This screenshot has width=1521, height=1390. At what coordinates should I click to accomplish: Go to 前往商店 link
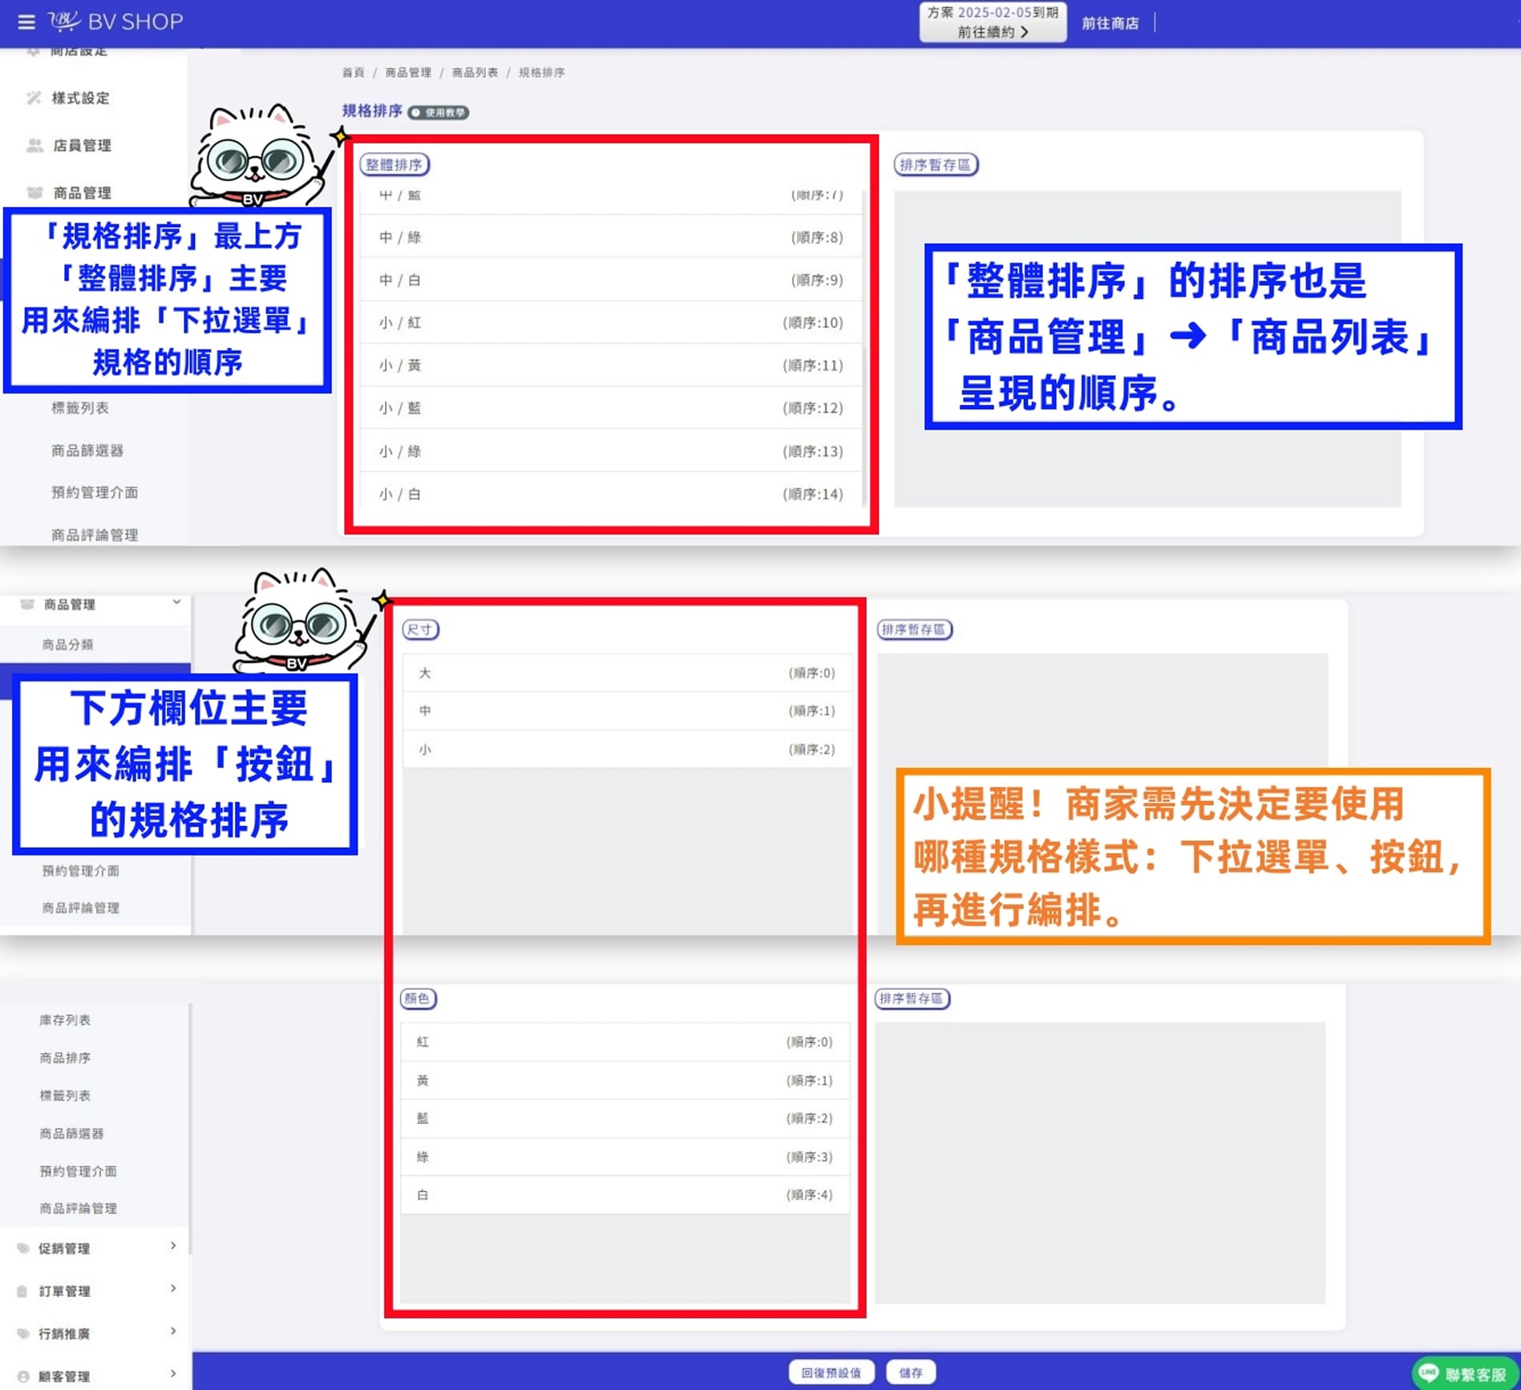click(1110, 23)
